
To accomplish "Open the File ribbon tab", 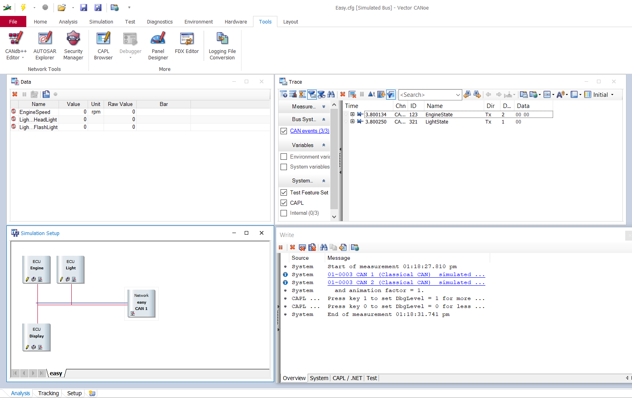I will pyautogui.click(x=13, y=22).
